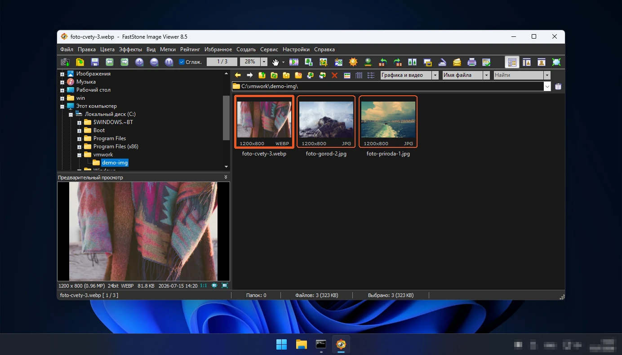The image size is (622, 355).
Task: Open the Adjust Lighting sun icon
Action: 353,62
